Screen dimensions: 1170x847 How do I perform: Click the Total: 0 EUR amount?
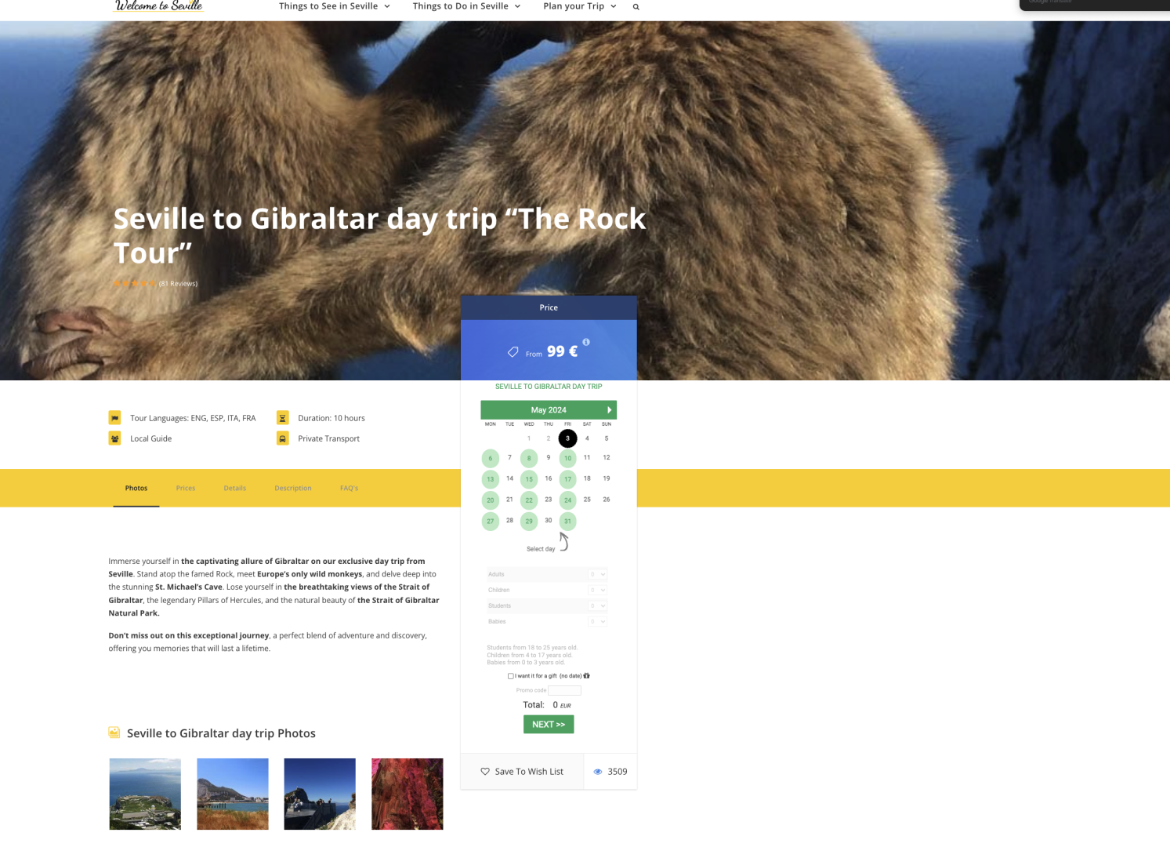(x=547, y=705)
